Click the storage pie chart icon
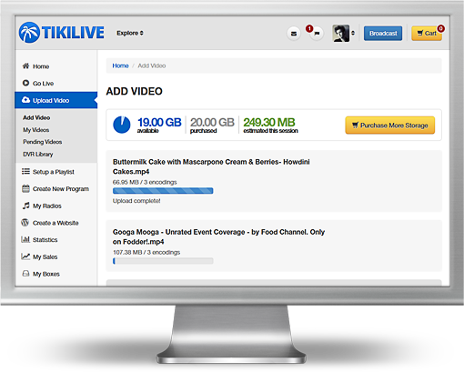This screenshot has height=372, width=464. click(122, 125)
